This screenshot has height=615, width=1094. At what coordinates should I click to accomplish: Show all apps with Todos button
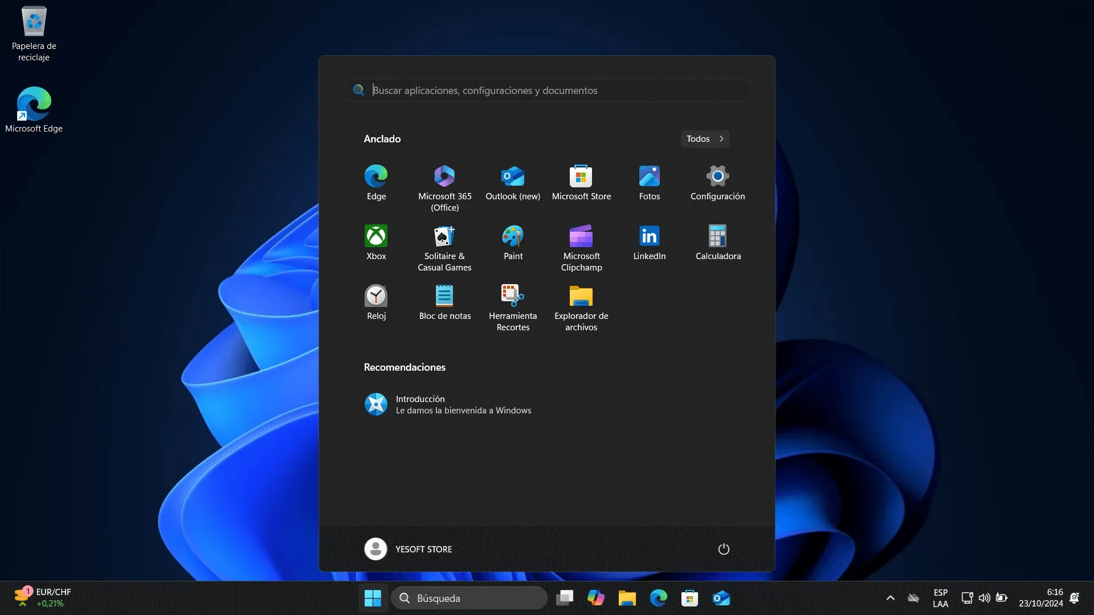705,139
